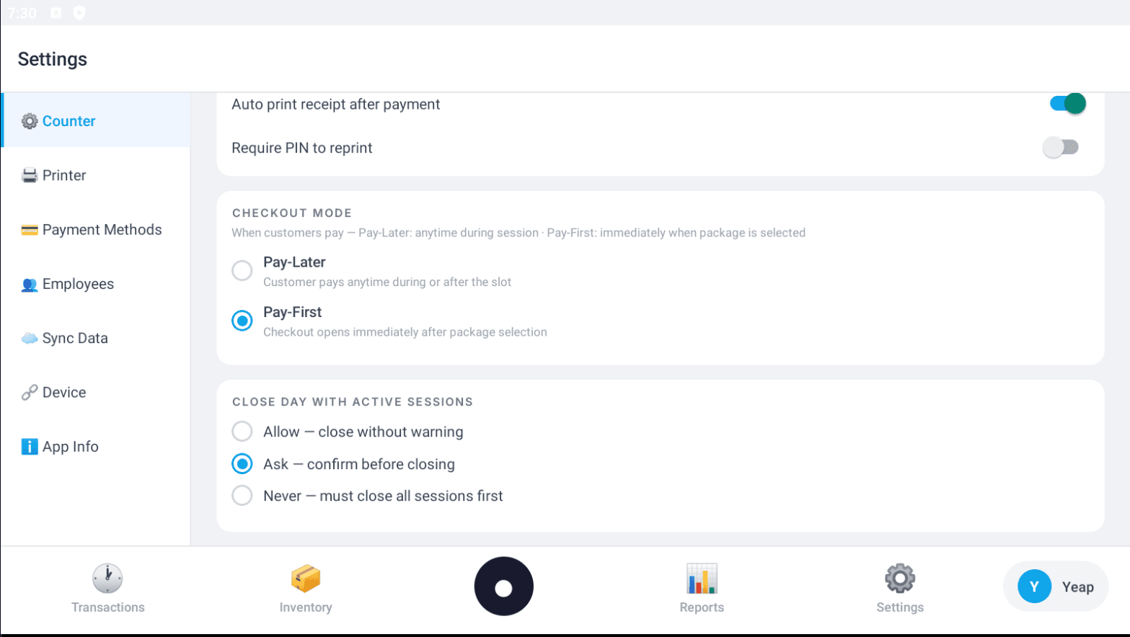Click the Printer icon in sidebar
1130x637 pixels.
tap(30, 176)
